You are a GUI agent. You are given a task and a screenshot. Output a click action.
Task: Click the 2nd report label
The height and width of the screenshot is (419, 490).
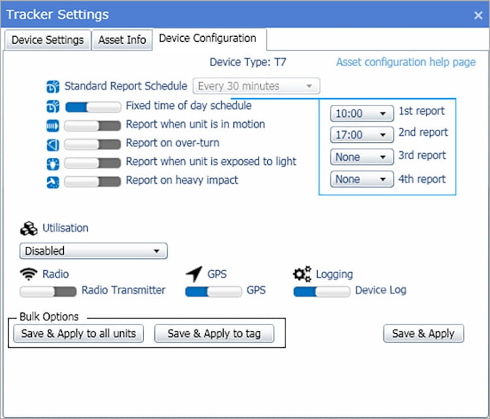423,132
